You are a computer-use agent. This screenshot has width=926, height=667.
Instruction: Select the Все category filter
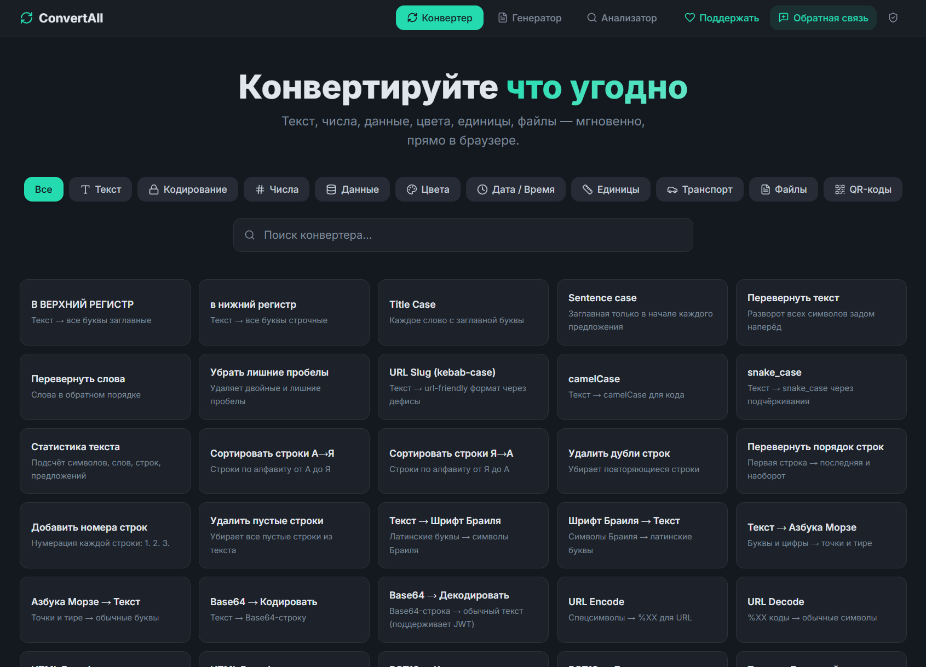pyautogui.click(x=44, y=189)
